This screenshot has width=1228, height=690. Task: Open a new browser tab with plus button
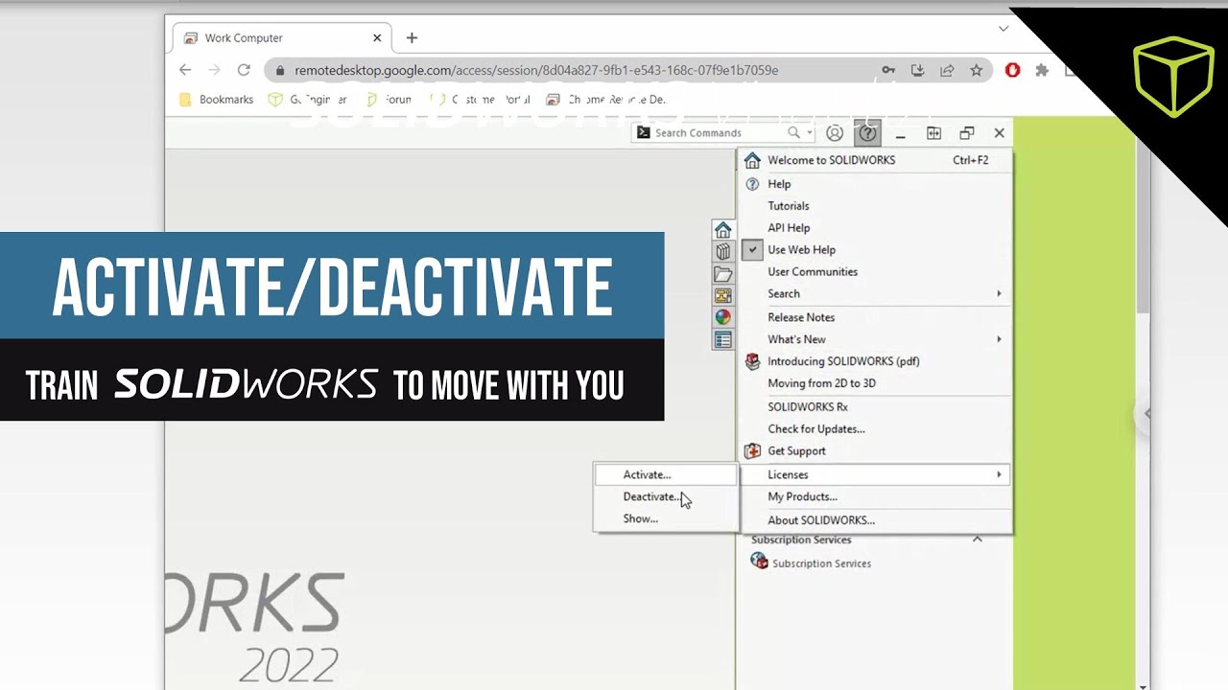click(x=412, y=38)
